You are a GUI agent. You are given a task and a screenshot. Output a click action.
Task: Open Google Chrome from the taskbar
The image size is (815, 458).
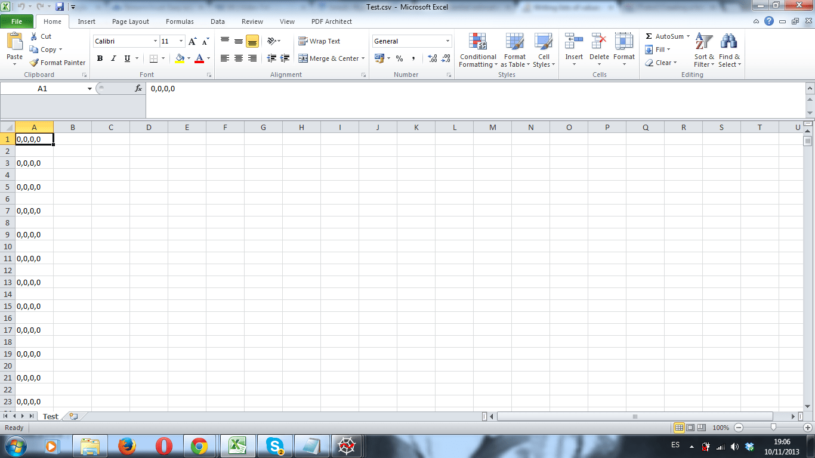tap(200, 445)
